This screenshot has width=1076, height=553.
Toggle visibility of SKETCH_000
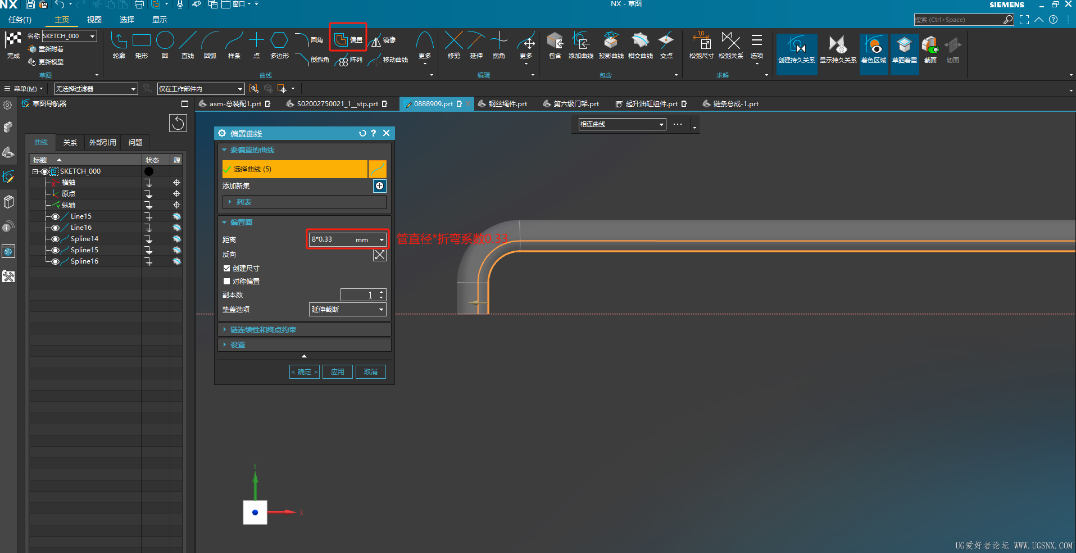click(44, 171)
